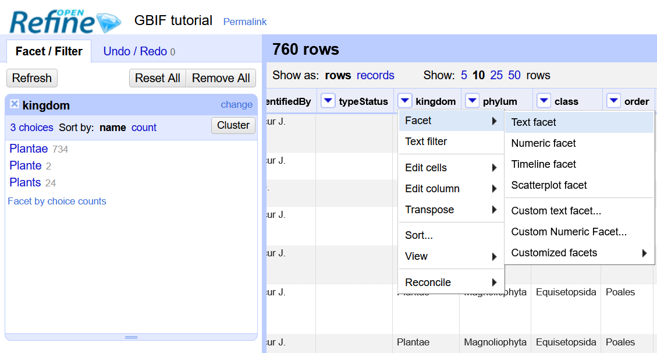This screenshot has height=353, width=657.
Task: Choose Text filter from the column menu
Action: [x=451, y=142]
